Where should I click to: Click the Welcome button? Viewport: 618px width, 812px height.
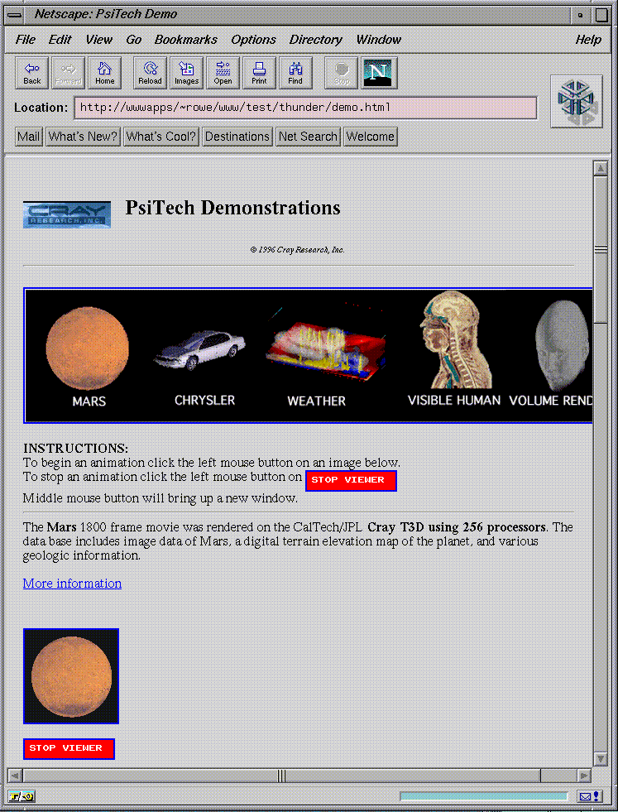point(371,137)
